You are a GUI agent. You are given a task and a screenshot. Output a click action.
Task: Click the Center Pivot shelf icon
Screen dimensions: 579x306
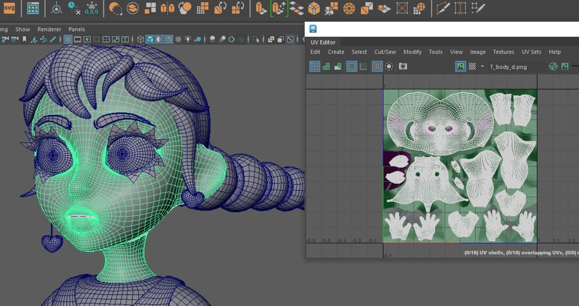(x=57, y=8)
